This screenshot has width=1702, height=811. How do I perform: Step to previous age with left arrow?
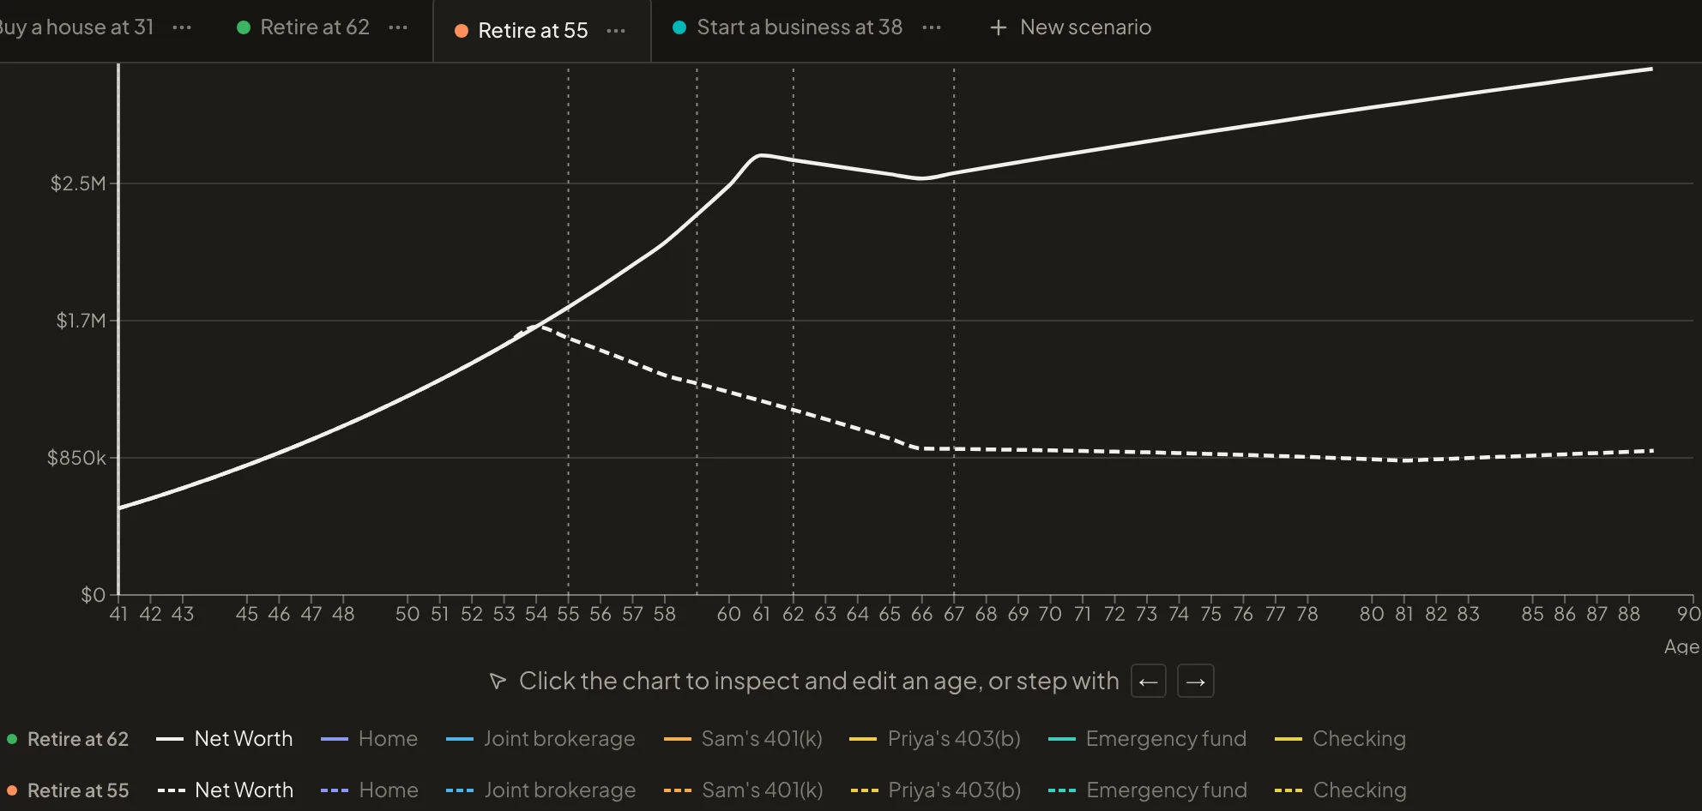[1149, 682]
